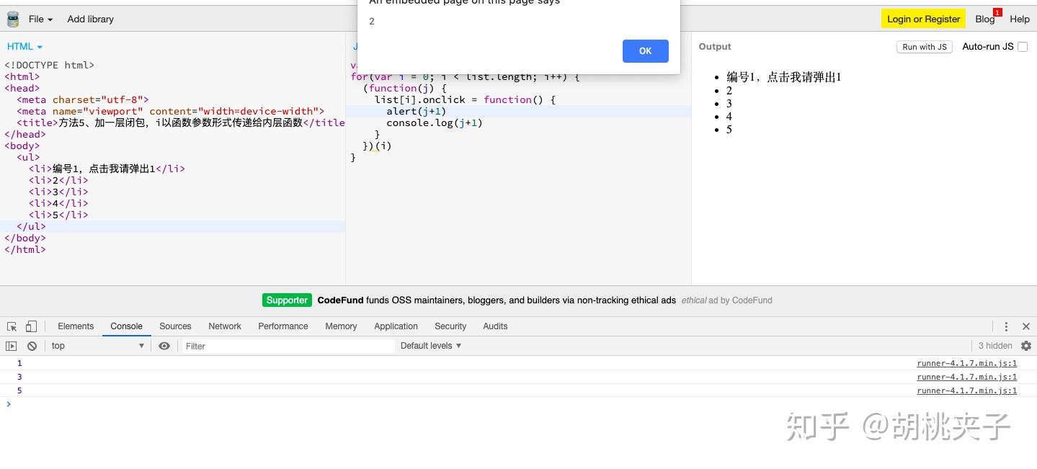This screenshot has width=1037, height=469.
Task: Open runner-4.1.7.min.js:1 link for log 1
Action: point(966,363)
